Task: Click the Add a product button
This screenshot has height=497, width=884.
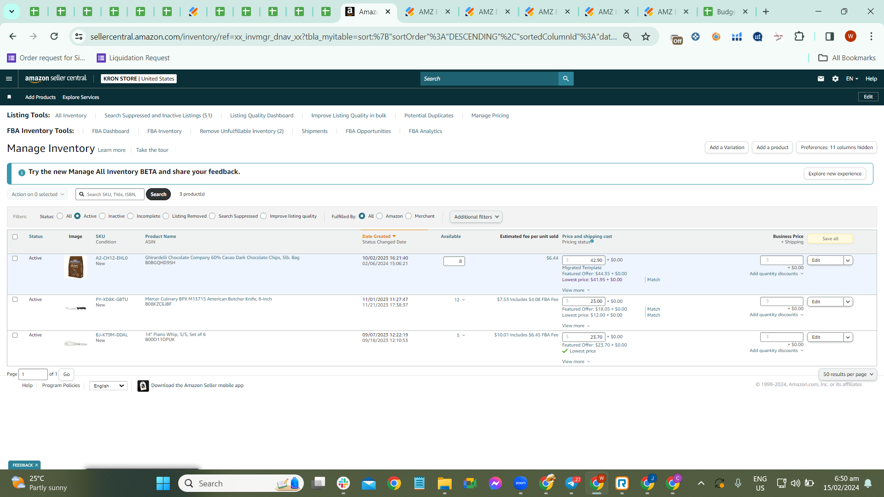Action: tap(773, 147)
